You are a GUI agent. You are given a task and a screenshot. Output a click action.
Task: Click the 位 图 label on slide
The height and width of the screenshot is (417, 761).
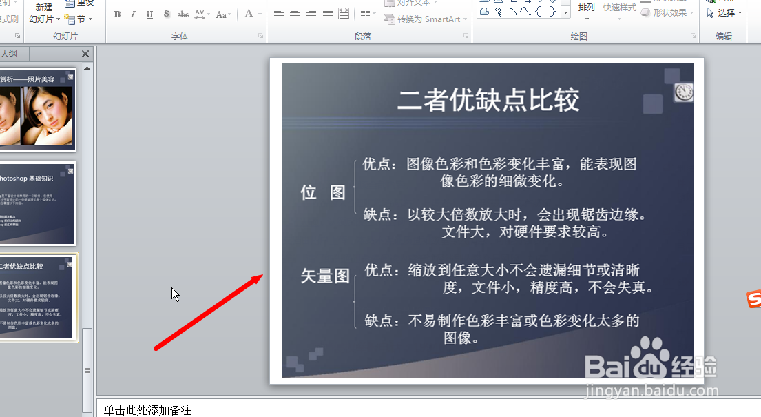tap(323, 192)
